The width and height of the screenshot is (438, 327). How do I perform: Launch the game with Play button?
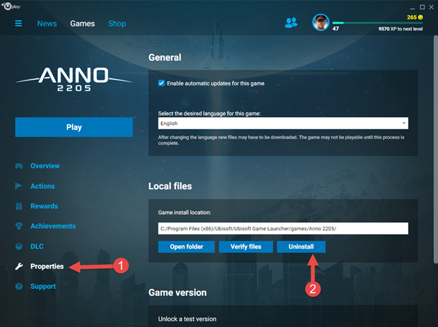click(74, 127)
